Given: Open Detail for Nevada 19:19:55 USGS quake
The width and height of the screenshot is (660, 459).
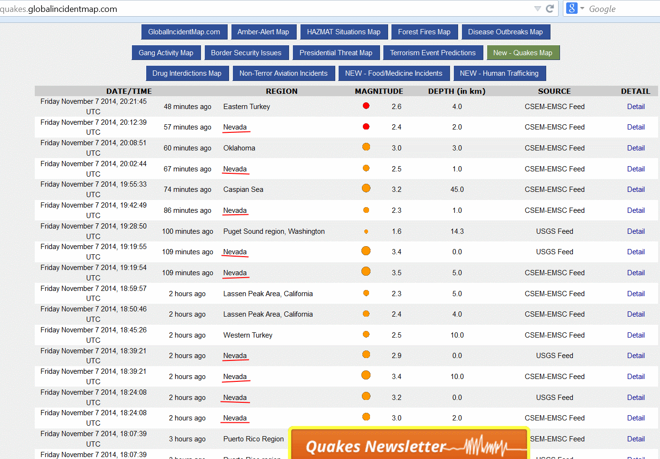Looking at the screenshot, I should tap(636, 252).
